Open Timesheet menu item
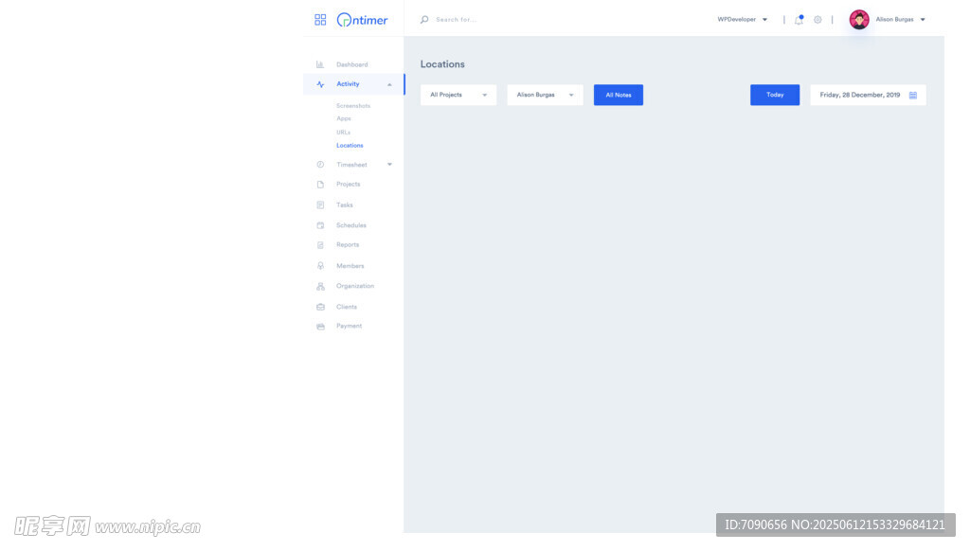This screenshot has height=551, width=970. tap(351, 165)
